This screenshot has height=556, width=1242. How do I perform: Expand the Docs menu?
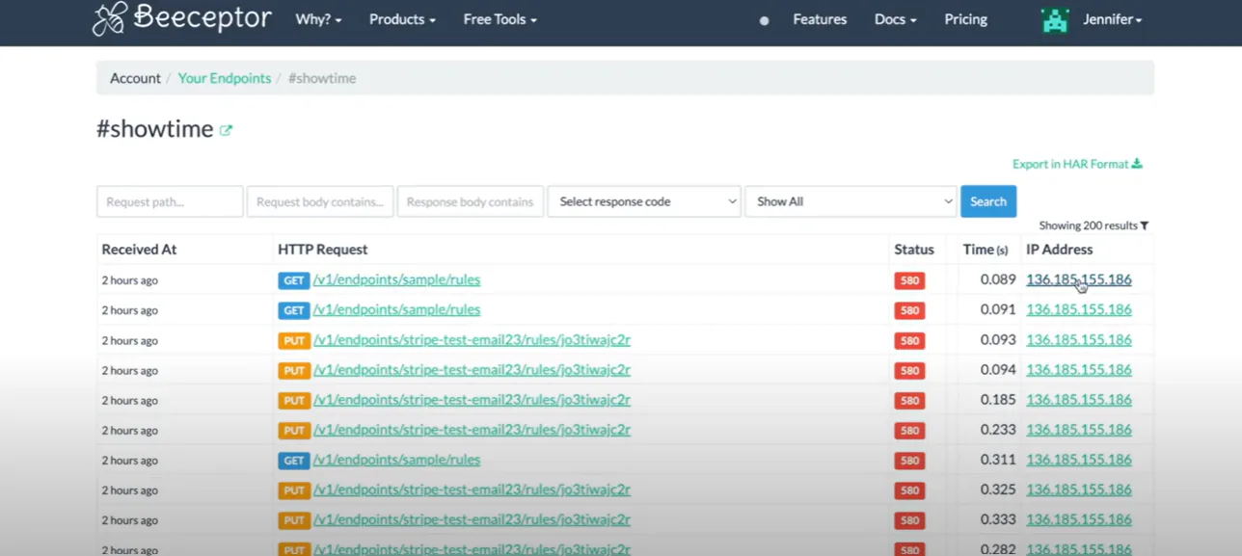tap(895, 19)
